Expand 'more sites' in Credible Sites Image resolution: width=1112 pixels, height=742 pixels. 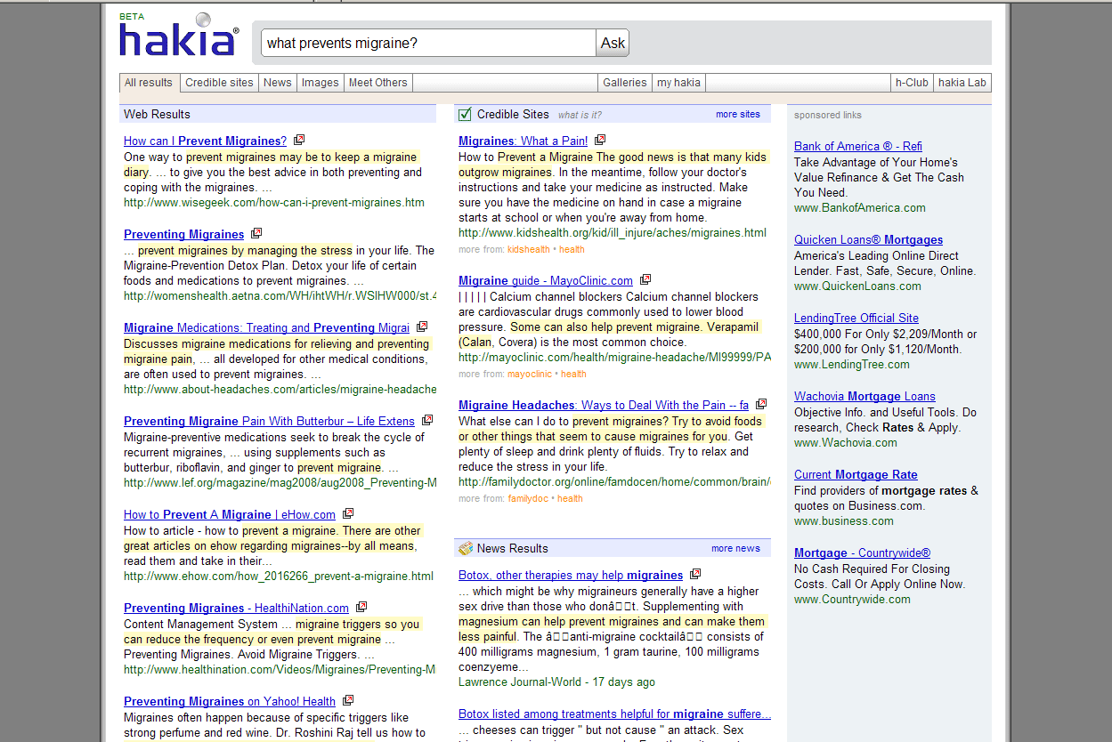tap(737, 114)
